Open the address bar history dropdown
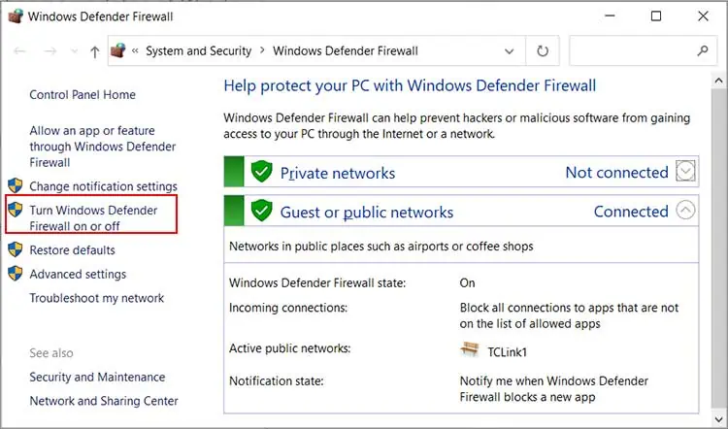 coord(511,50)
